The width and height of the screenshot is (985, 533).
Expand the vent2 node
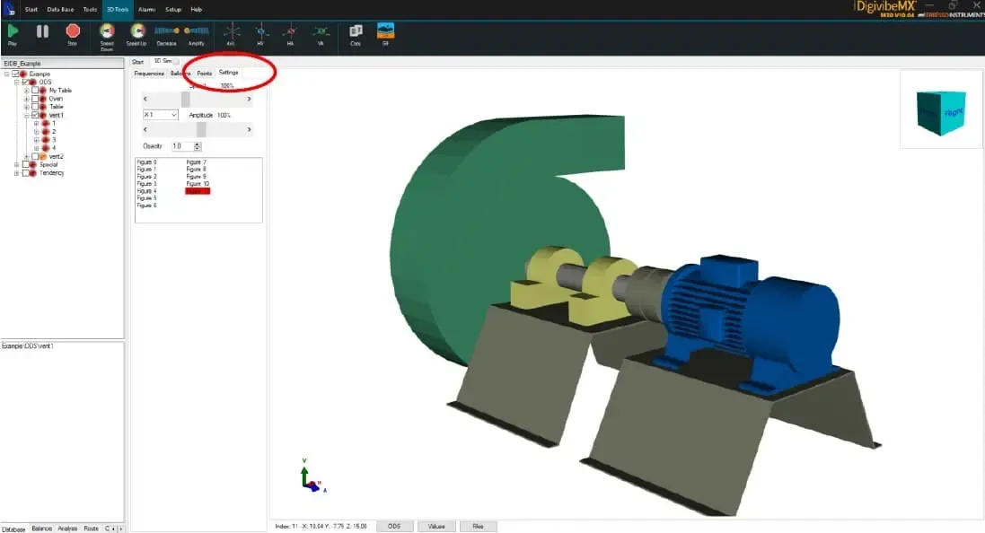click(x=26, y=156)
